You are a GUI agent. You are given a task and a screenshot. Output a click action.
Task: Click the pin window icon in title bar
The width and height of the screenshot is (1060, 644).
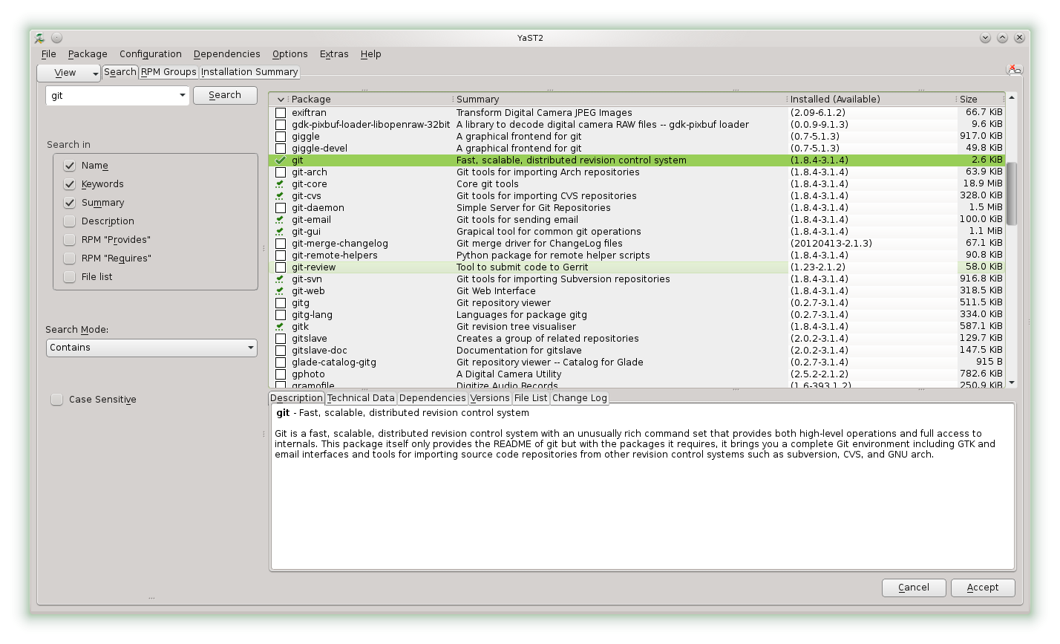tap(57, 38)
